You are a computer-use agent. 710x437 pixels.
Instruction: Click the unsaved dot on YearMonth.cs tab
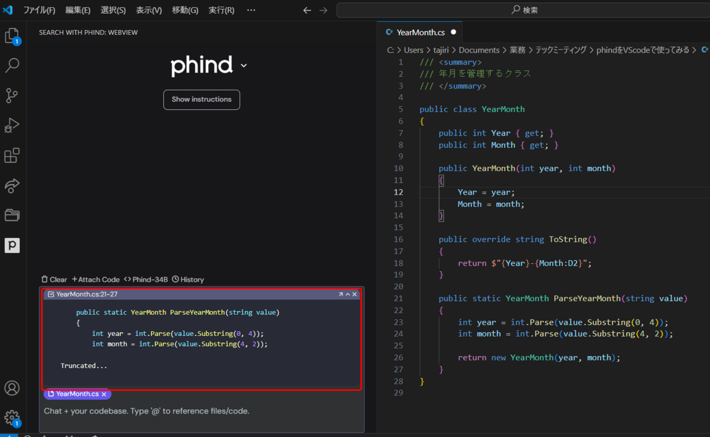pyautogui.click(x=453, y=33)
